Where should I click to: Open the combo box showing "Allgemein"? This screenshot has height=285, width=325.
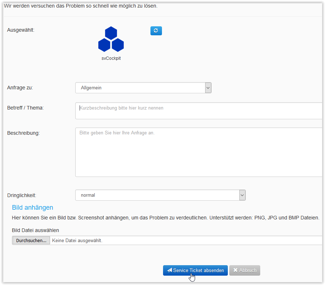140,88
